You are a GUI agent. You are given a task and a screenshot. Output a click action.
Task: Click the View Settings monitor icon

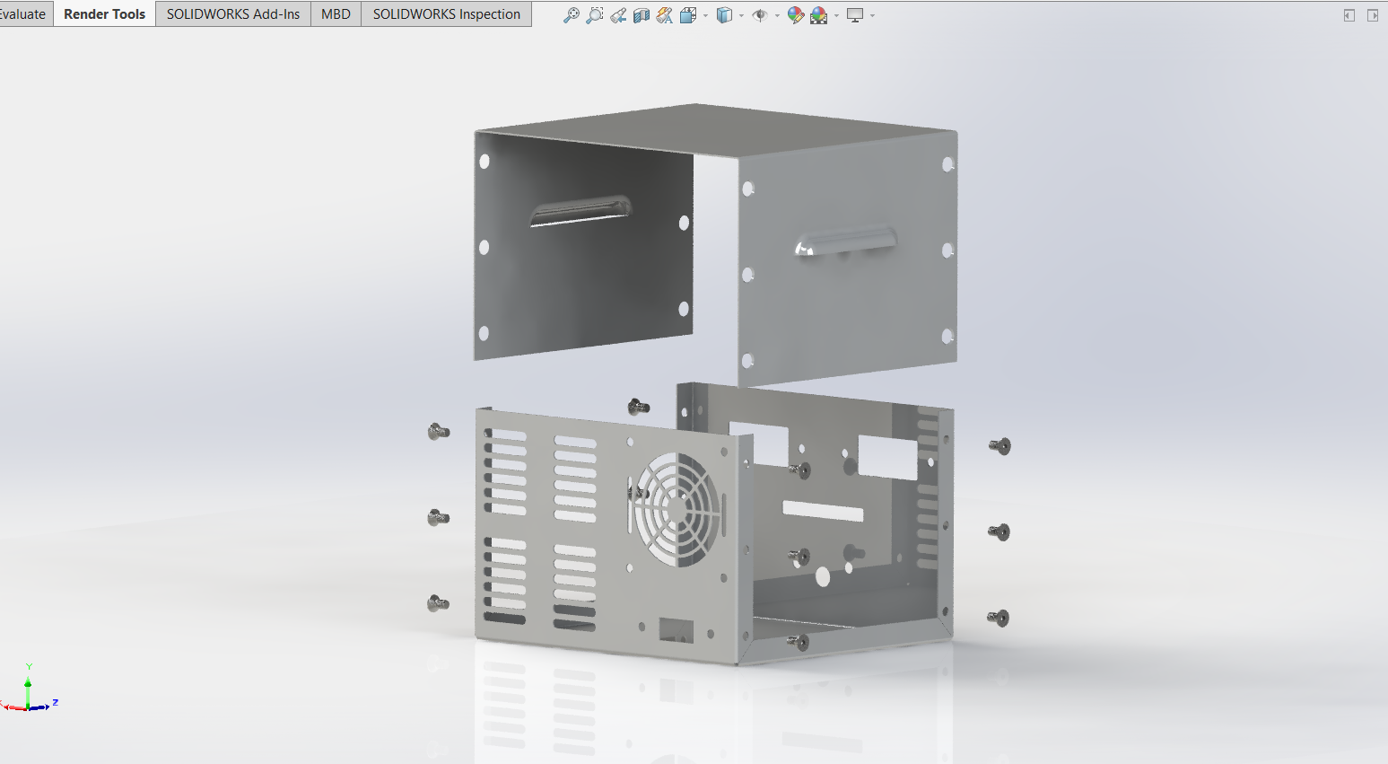point(855,15)
